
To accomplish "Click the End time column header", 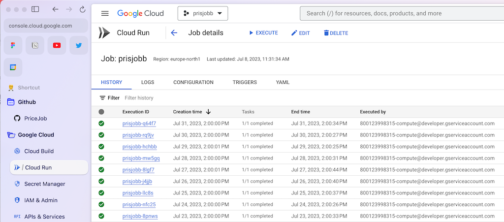I will pos(301,112).
